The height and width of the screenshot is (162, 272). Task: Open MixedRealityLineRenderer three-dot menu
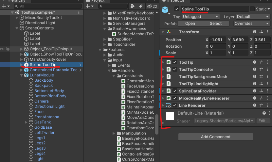(268, 98)
